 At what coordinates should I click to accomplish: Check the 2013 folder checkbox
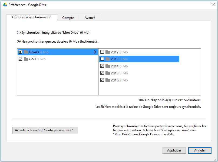102,59
